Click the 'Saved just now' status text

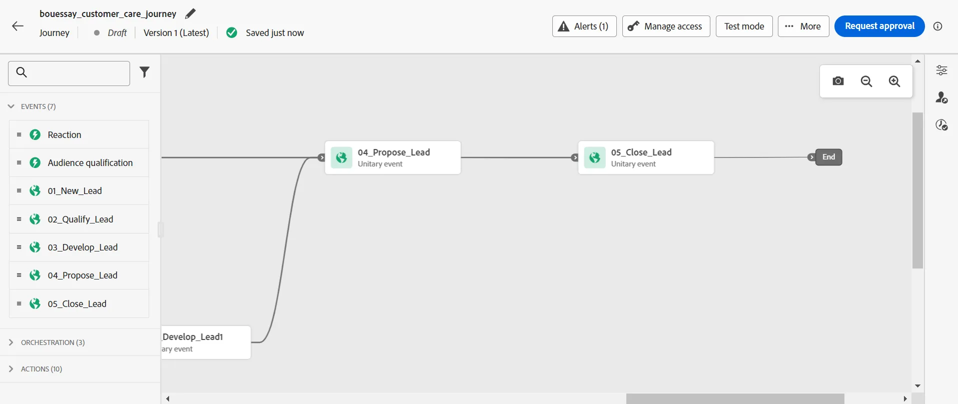(x=275, y=33)
